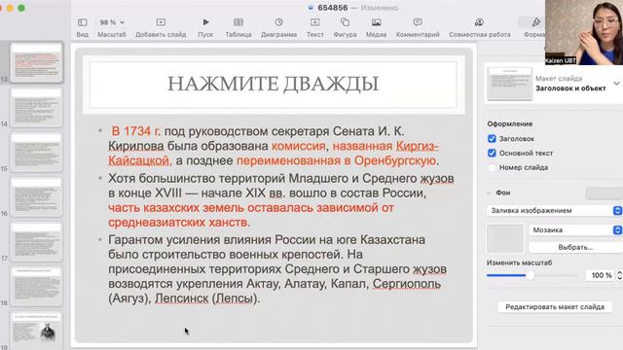The height and width of the screenshot is (350, 623).
Task: Enable the Номер слайда checkbox
Action: click(492, 167)
